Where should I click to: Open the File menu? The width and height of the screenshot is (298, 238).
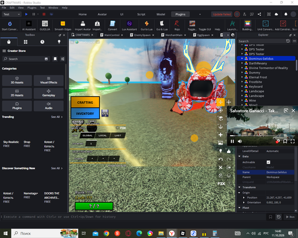tap(4, 8)
